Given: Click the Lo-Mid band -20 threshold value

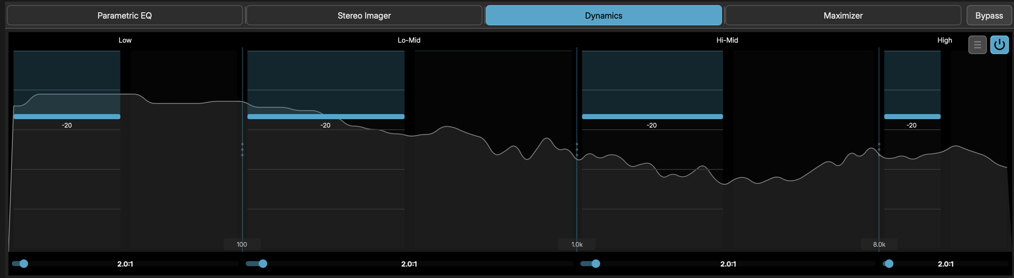Looking at the screenshot, I should click(x=325, y=125).
